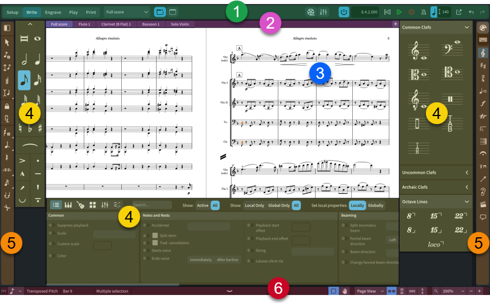Screen dimensions: 490x303
Task: Select the hand tool in status bar
Action: click(x=345, y=291)
